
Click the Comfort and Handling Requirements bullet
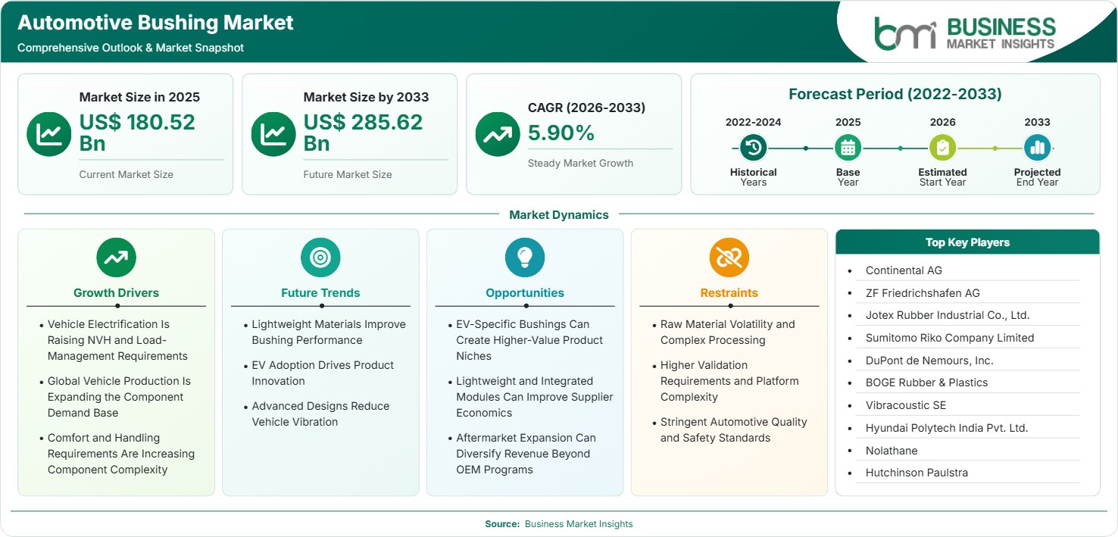(121, 454)
